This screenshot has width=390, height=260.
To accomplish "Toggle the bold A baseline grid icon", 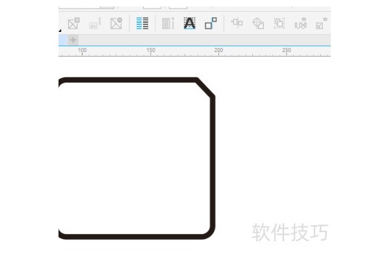I will point(190,23).
